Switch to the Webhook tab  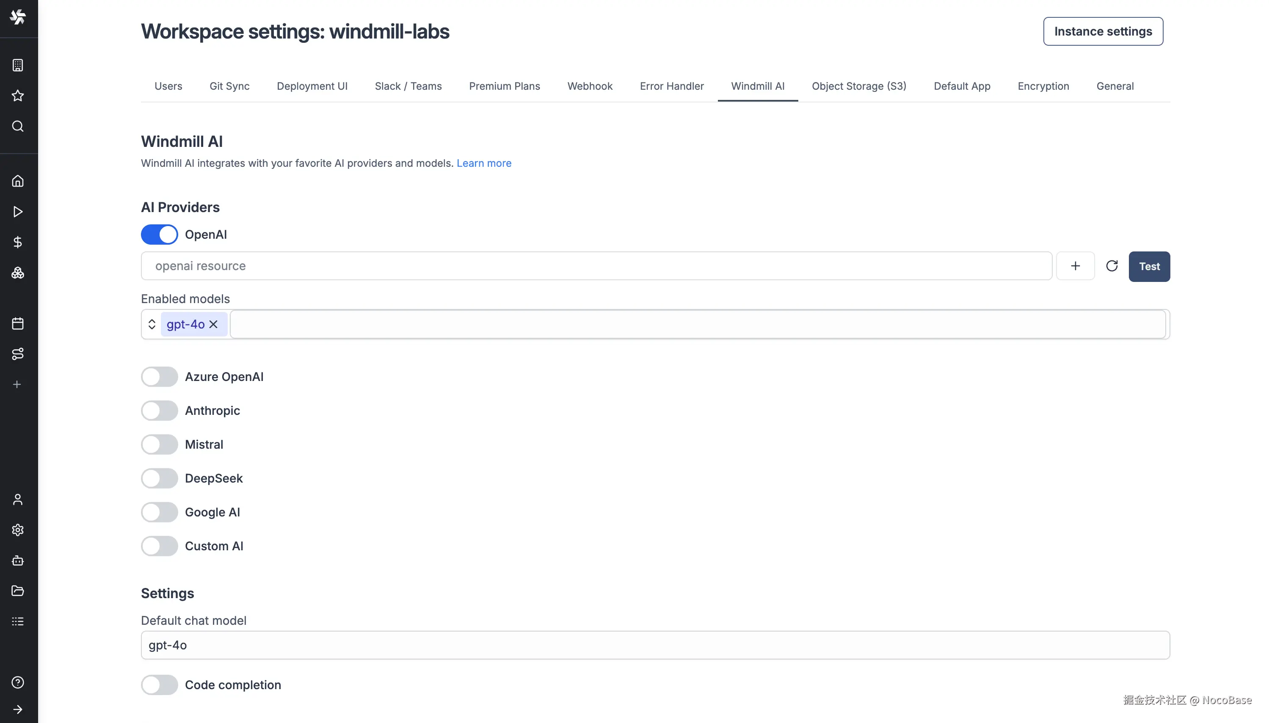tap(590, 86)
